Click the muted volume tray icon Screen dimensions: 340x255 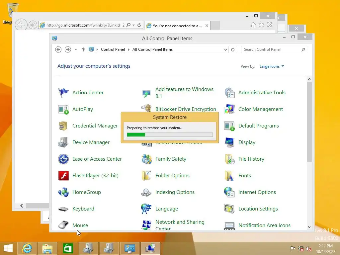[x=308, y=249]
